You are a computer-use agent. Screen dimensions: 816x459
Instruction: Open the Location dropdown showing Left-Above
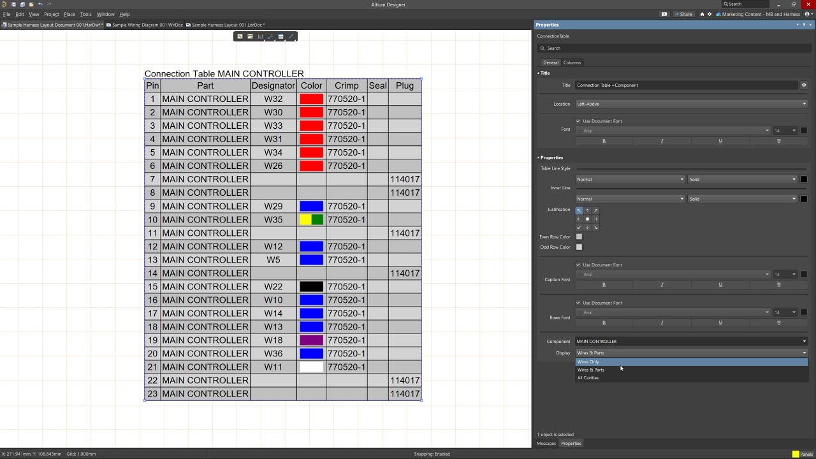tap(691, 104)
